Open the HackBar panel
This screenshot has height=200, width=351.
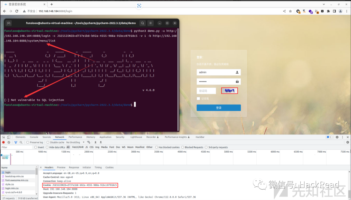point(200,137)
